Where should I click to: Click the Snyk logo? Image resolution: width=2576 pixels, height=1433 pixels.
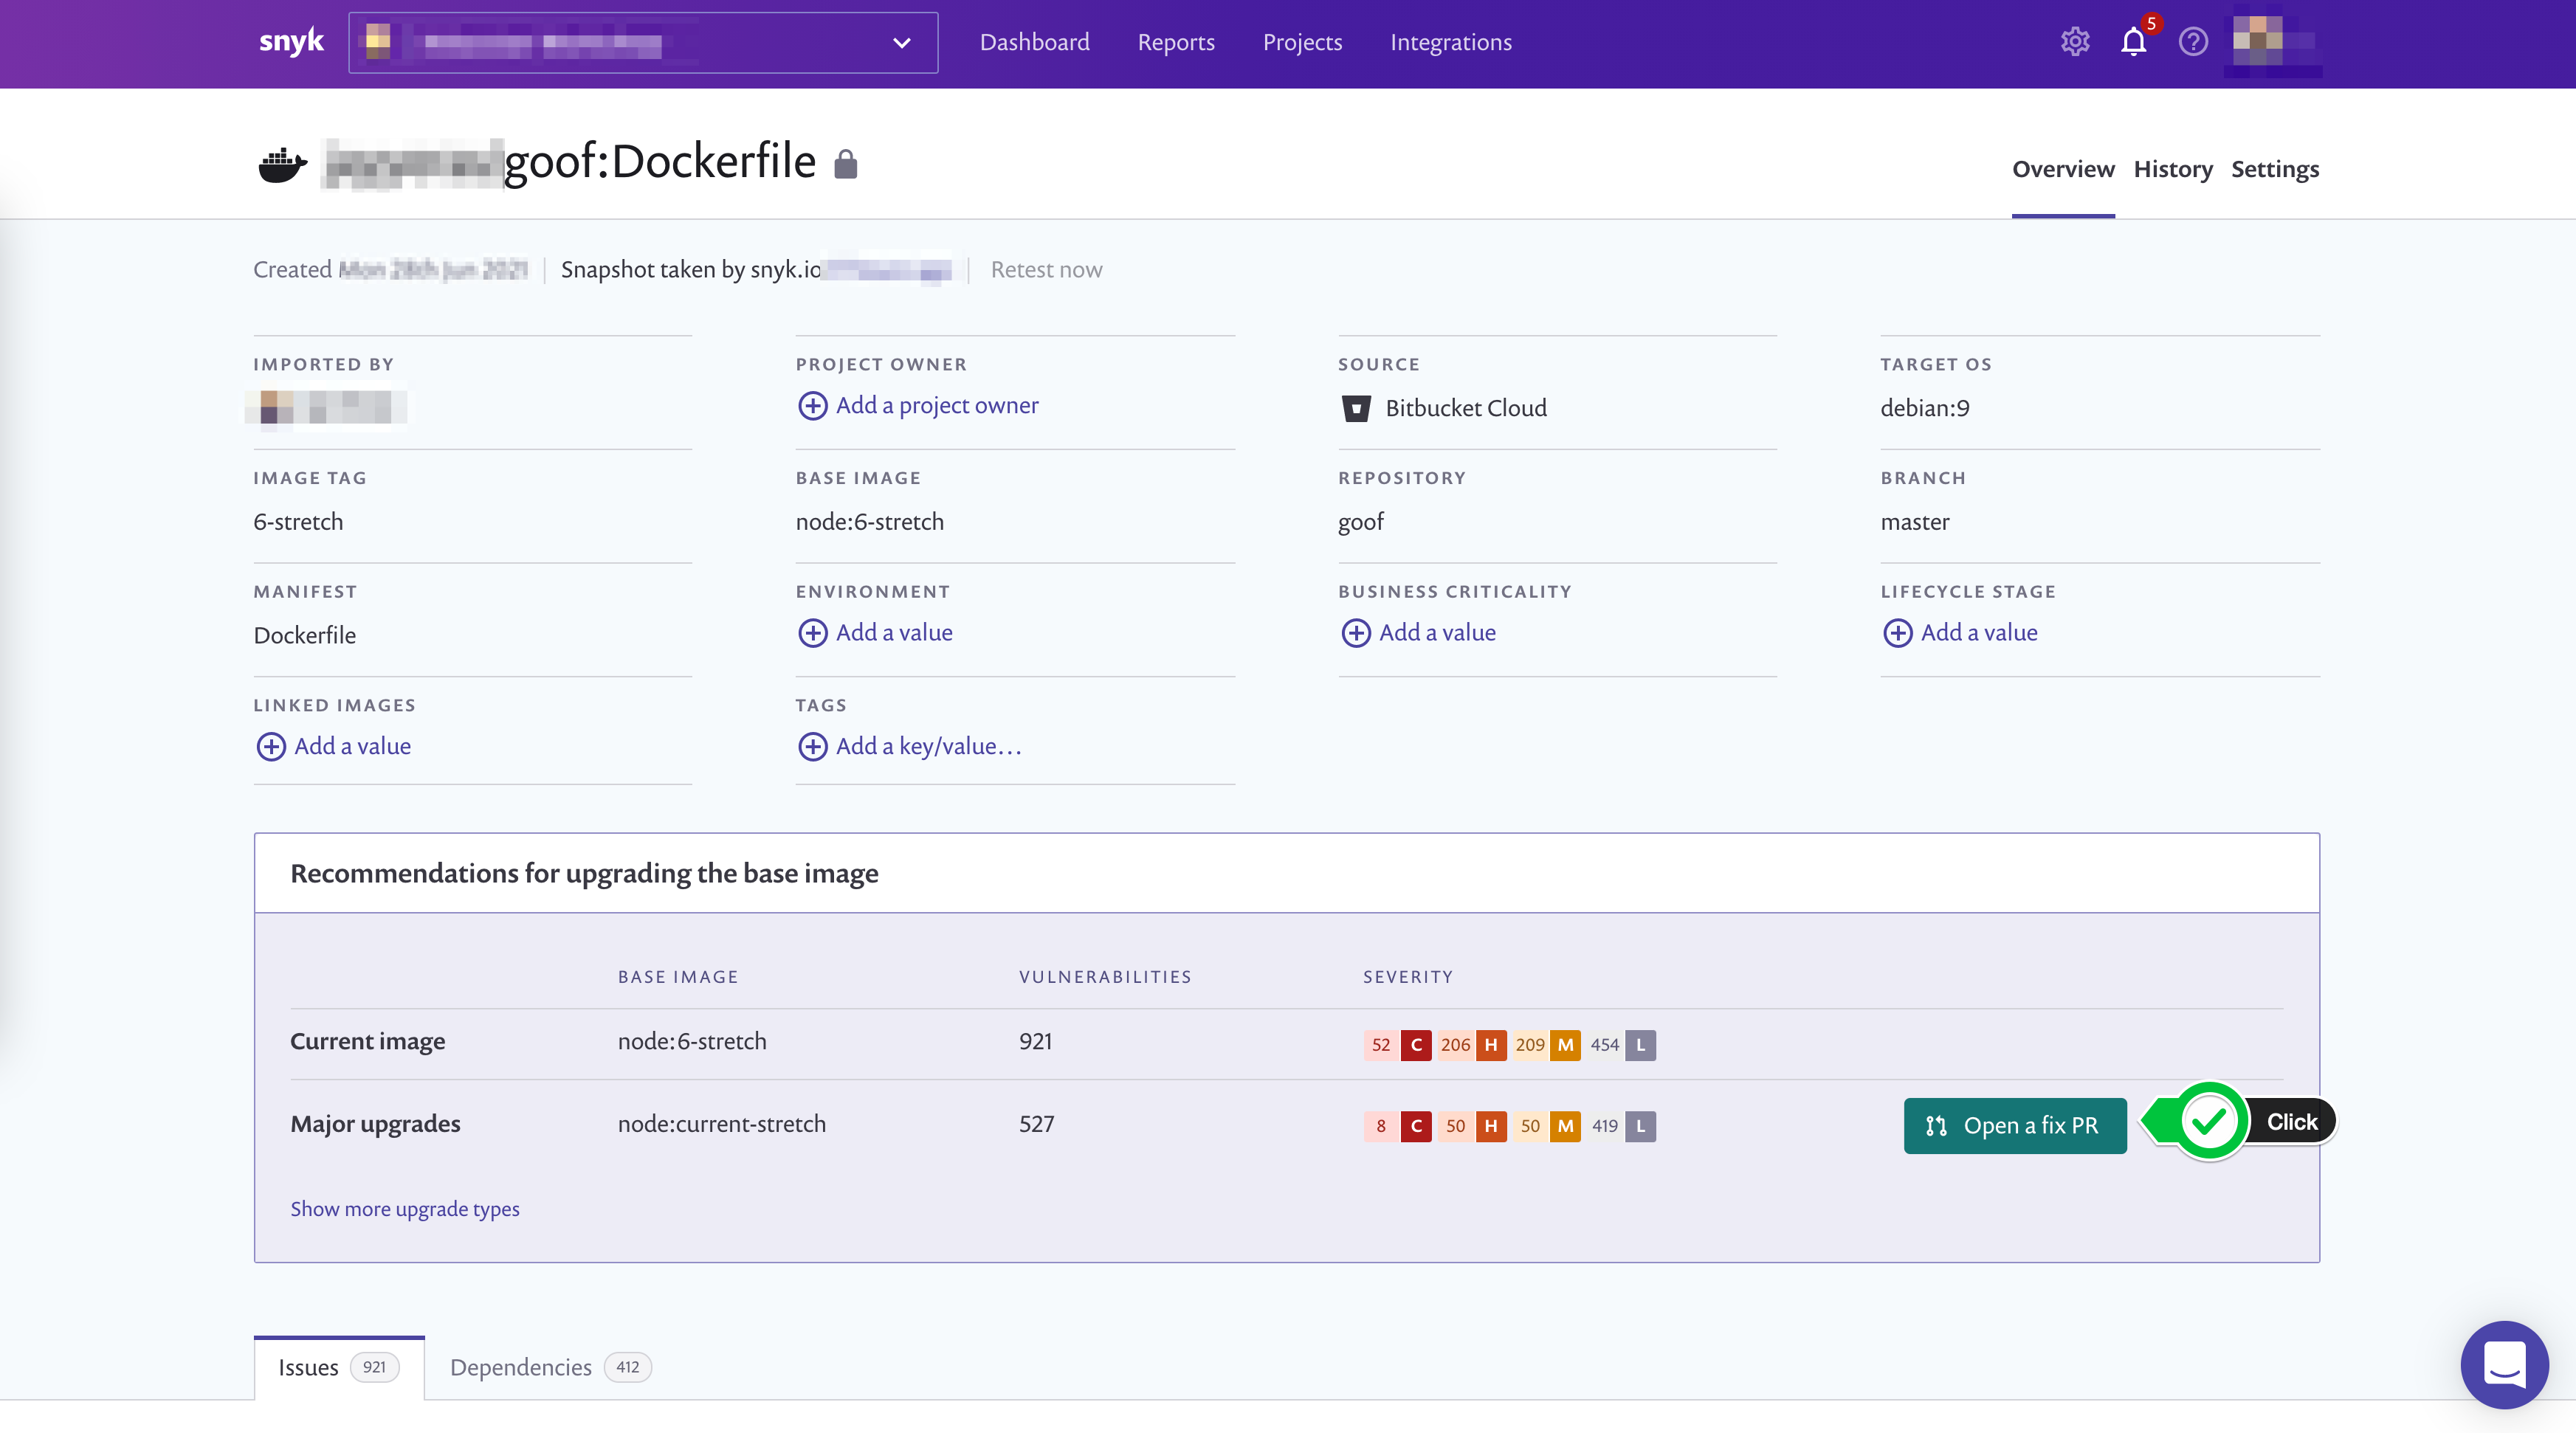[x=291, y=42]
